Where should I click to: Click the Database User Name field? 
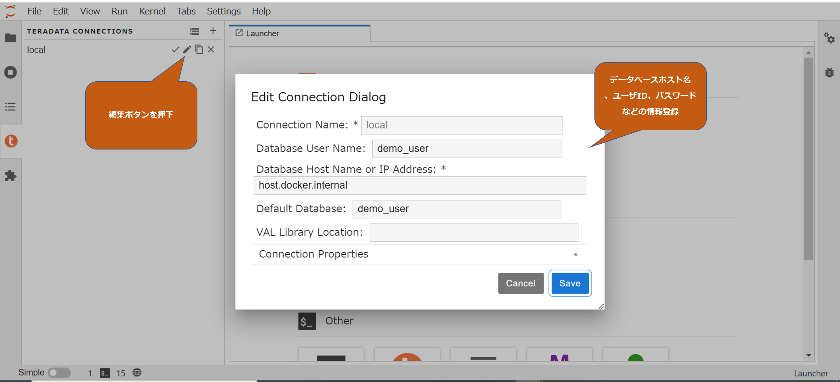[x=467, y=149]
